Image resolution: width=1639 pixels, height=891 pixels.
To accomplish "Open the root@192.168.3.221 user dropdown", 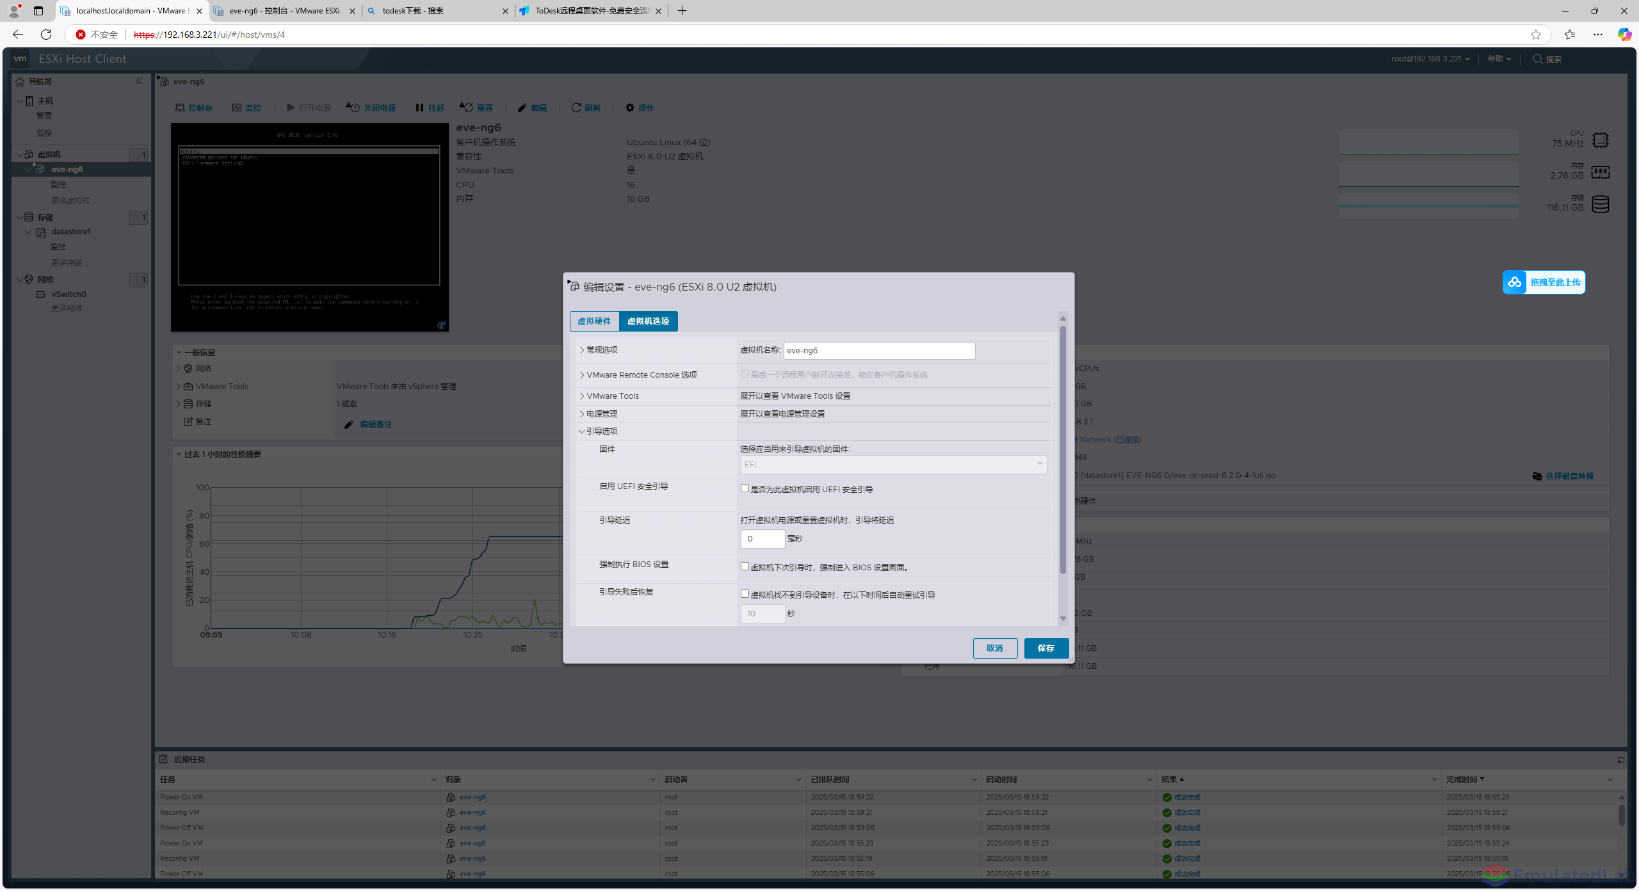I will click(x=1430, y=59).
